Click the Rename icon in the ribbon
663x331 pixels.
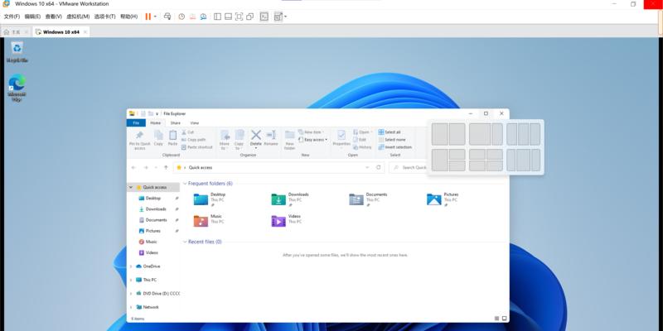(271, 138)
